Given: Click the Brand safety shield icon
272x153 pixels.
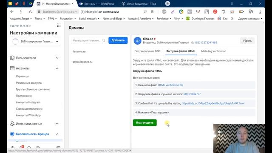Looking at the screenshot, I should point(12,134).
